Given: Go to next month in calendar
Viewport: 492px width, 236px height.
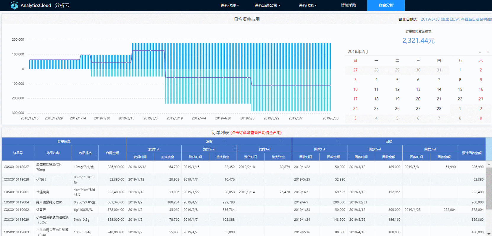Looking at the screenshot, I should pos(488,52).
